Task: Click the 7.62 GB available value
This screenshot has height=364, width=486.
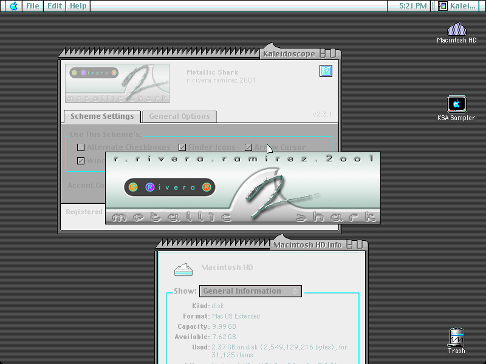Action: pos(224,337)
